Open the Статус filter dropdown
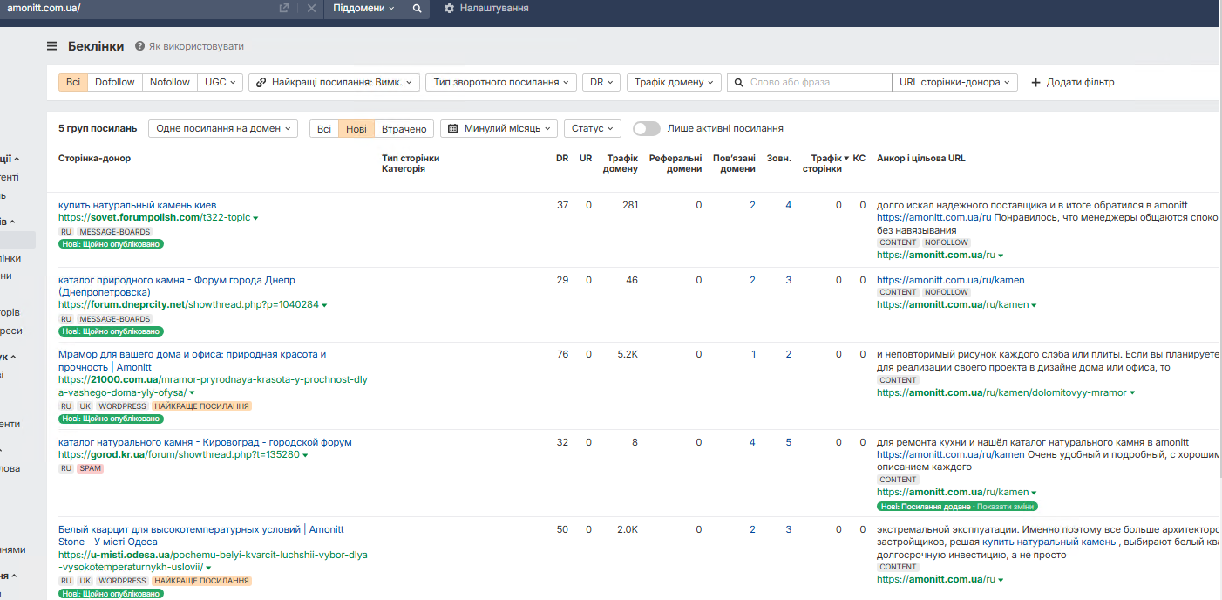The height and width of the screenshot is (600, 1222). click(x=592, y=128)
